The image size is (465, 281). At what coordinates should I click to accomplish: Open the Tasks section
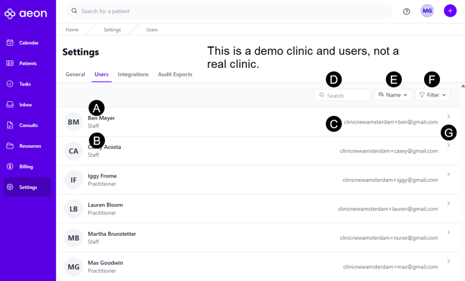coord(25,84)
